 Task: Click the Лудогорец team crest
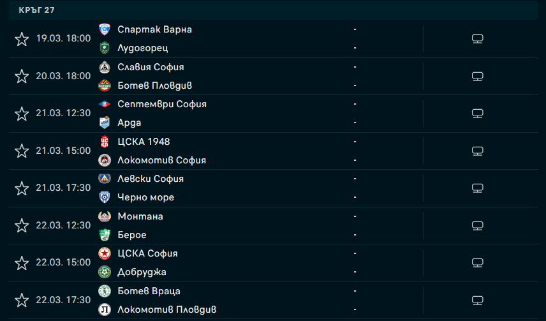105,48
